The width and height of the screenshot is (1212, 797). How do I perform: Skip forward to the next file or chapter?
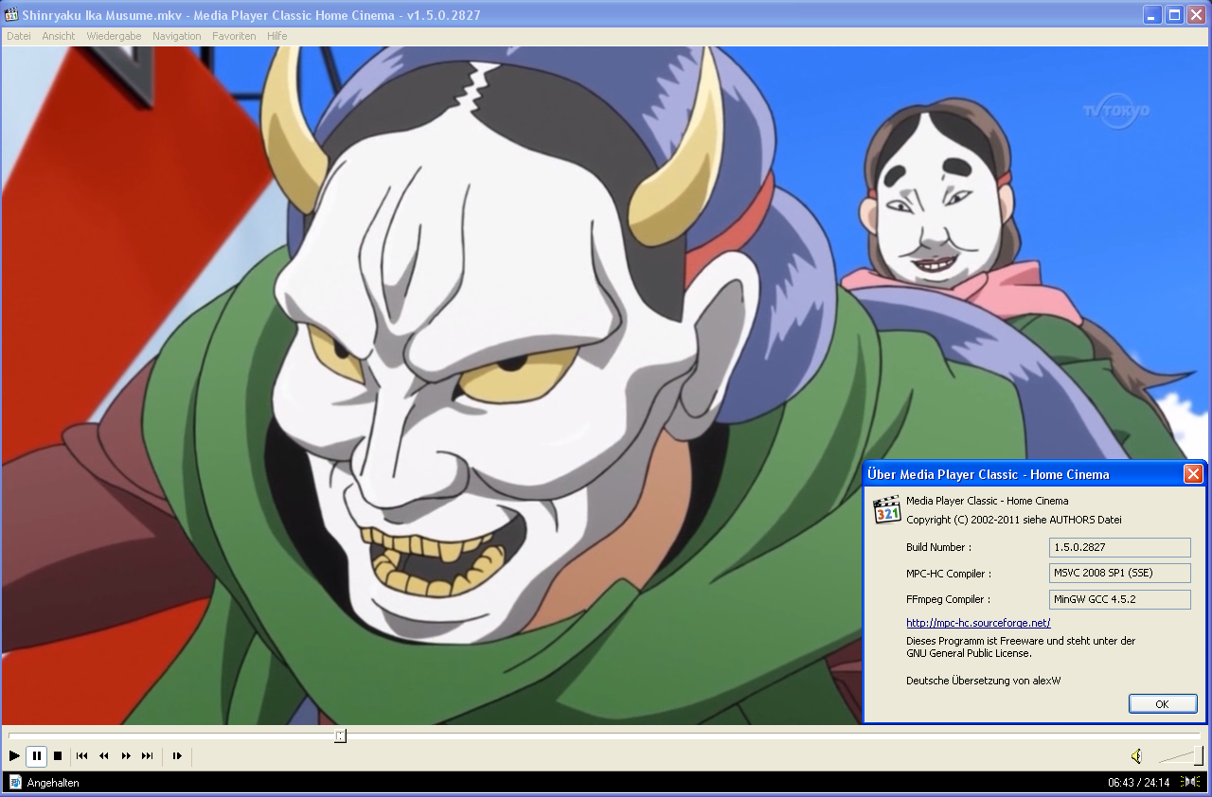[148, 755]
